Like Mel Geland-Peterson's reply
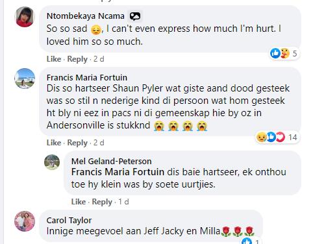The image size is (313, 244). 79,202
